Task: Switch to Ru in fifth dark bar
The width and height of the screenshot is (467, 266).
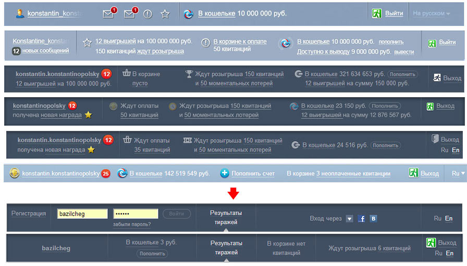Action: tap(445, 150)
